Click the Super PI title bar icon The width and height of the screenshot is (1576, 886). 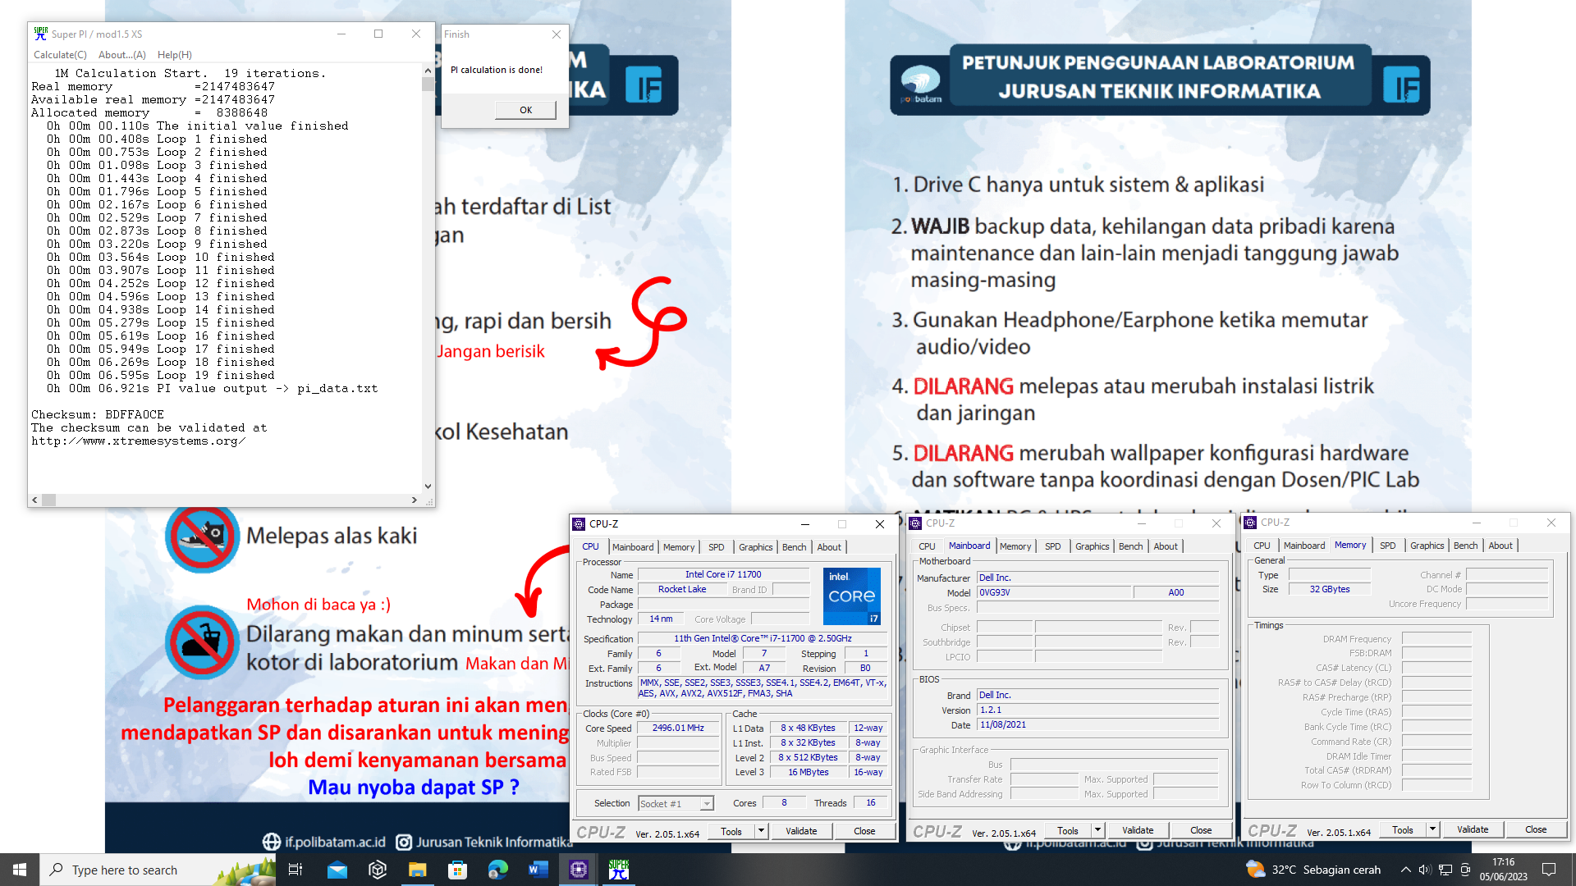[40, 34]
